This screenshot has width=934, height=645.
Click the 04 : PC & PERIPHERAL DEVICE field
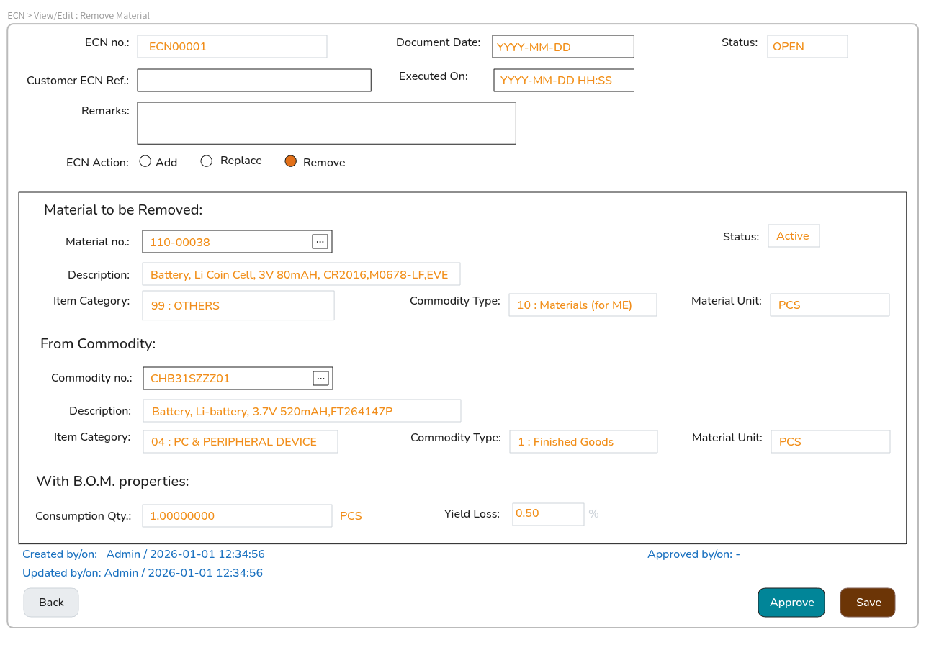click(x=241, y=441)
